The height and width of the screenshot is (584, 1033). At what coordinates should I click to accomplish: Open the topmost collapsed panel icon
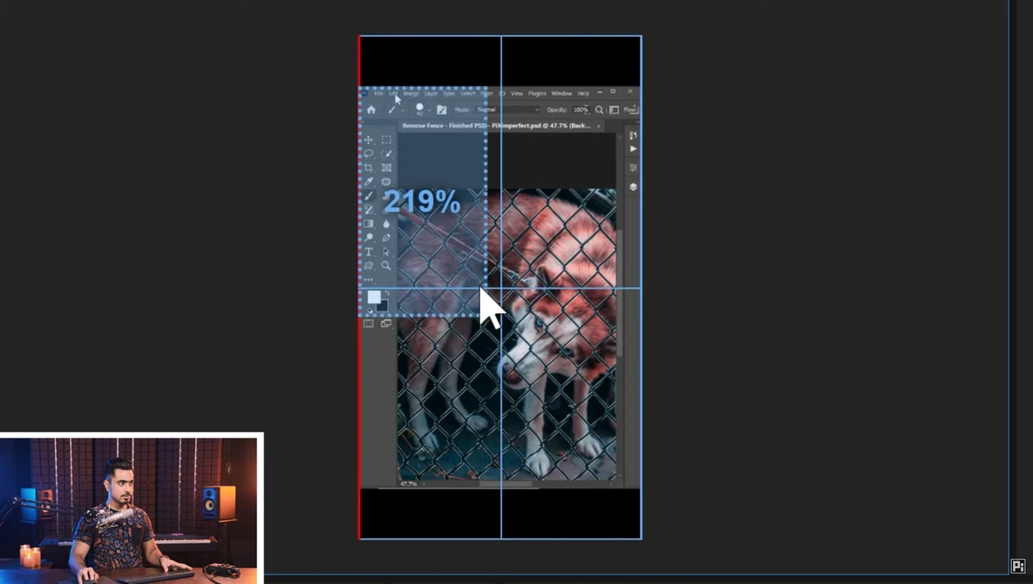coord(633,135)
